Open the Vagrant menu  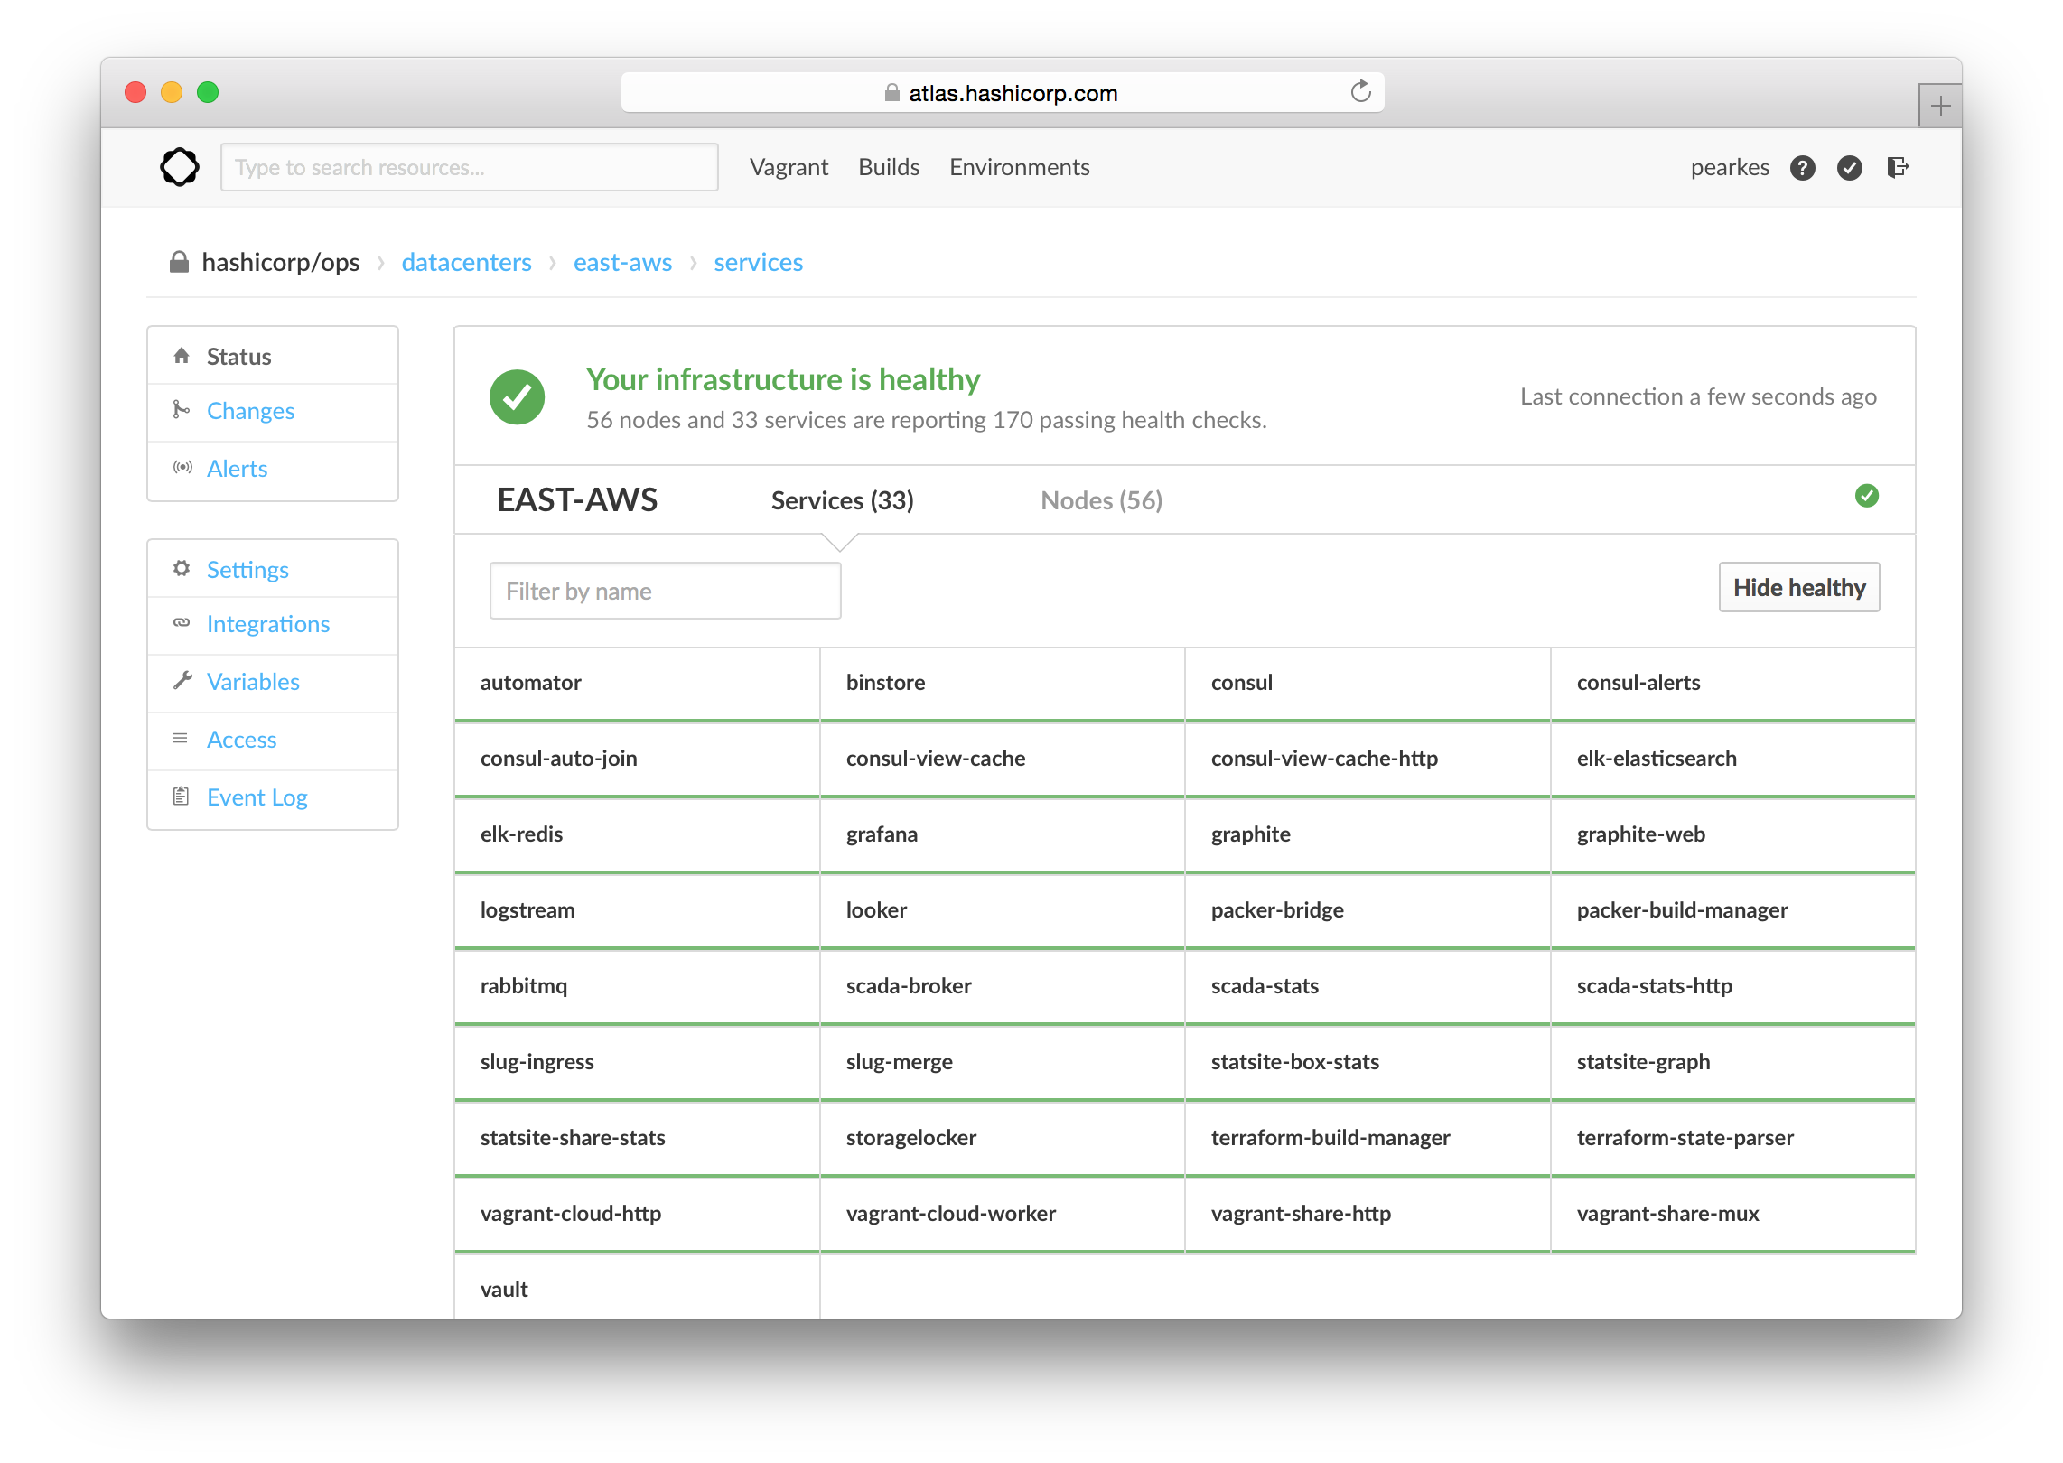pyautogui.click(x=789, y=167)
